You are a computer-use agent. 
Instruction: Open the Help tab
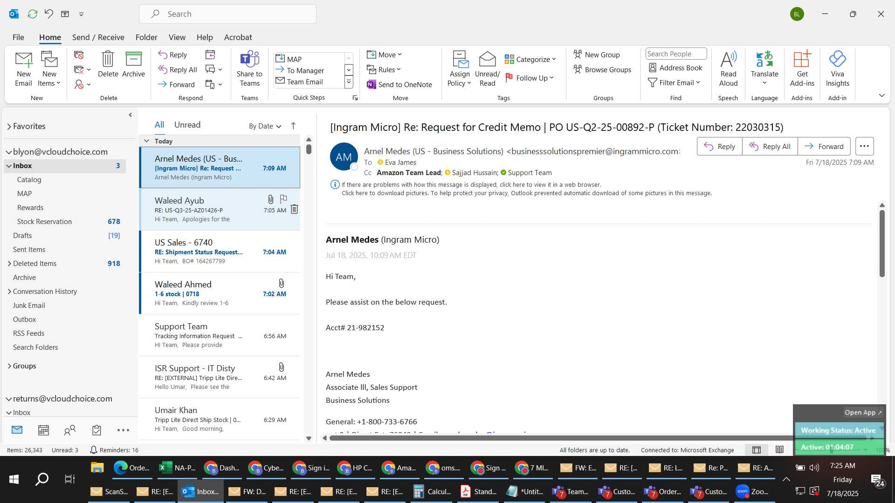coord(205,37)
